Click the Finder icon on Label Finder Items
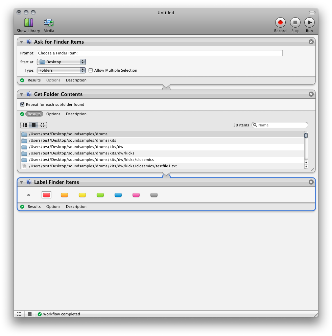Viewport: 332px width, 336px height. click(29, 182)
